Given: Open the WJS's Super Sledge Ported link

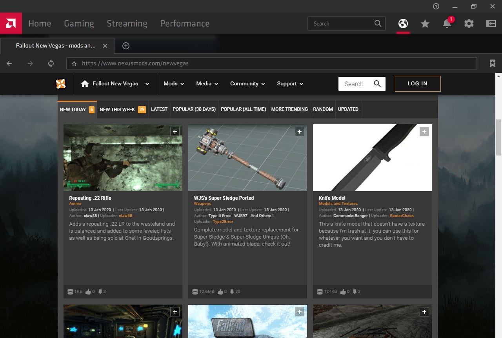Looking at the screenshot, I should click(x=224, y=198).
